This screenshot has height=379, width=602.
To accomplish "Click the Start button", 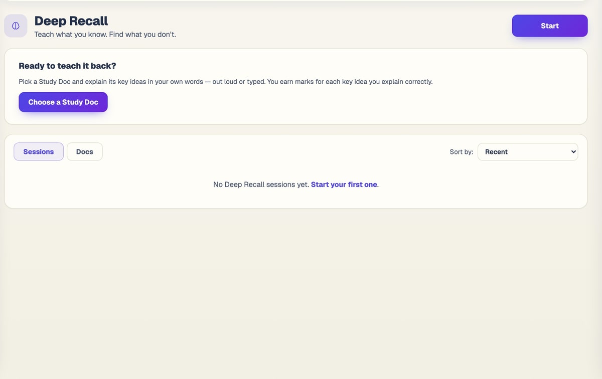I will [549, 26].
